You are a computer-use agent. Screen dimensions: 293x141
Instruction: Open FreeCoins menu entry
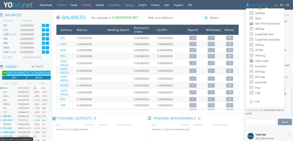[261, 66]
